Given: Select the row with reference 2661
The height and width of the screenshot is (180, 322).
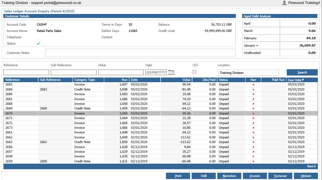Looking at the screenshot, I should [161, 132].
